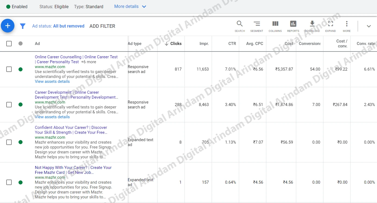377x203 pixels.
Task: Select the Career Development ad checkbox
Action: (9, 104)
